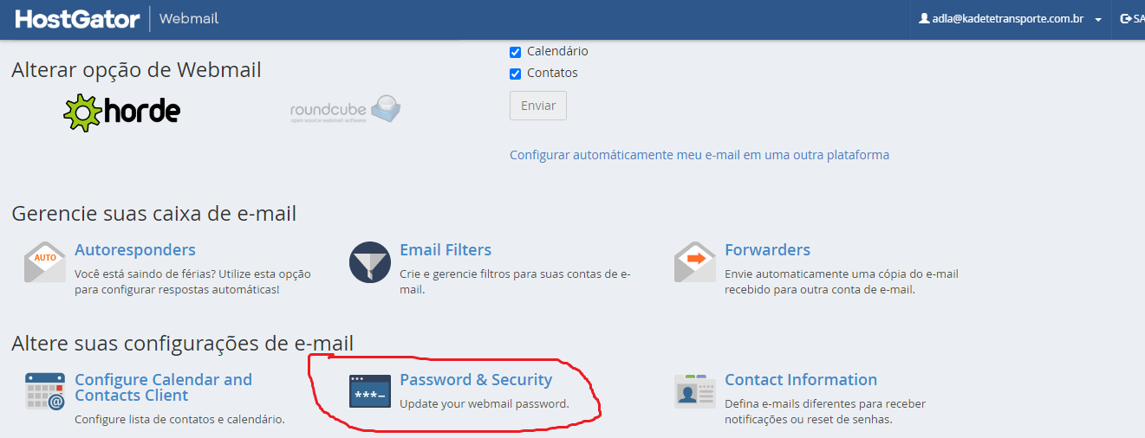This screenshot has height=438, width=1145.
Task: Click the Configure Calendar grid icon
Action: [45, 392]
